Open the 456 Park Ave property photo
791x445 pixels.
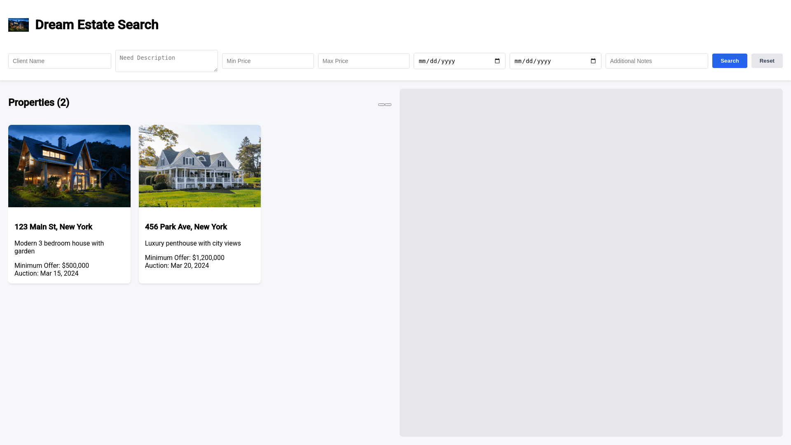(x=200, y=166)
